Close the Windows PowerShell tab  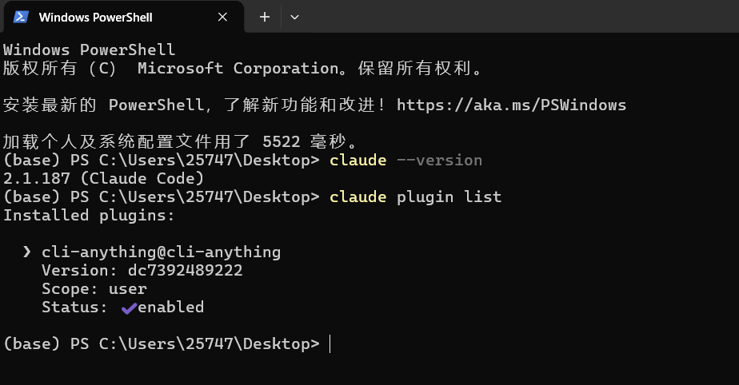coord(222,17)
